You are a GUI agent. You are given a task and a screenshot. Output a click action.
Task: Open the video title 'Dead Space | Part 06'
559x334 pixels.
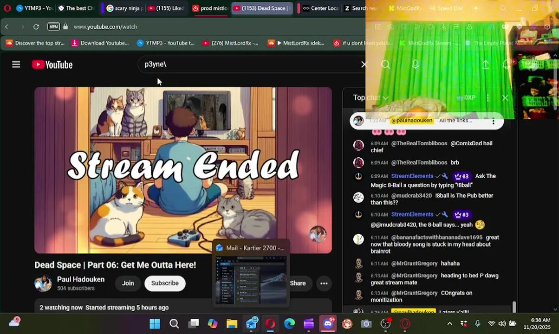(x=115, y=265)
